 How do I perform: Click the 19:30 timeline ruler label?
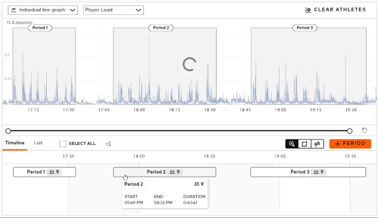[x=350, y=156]
